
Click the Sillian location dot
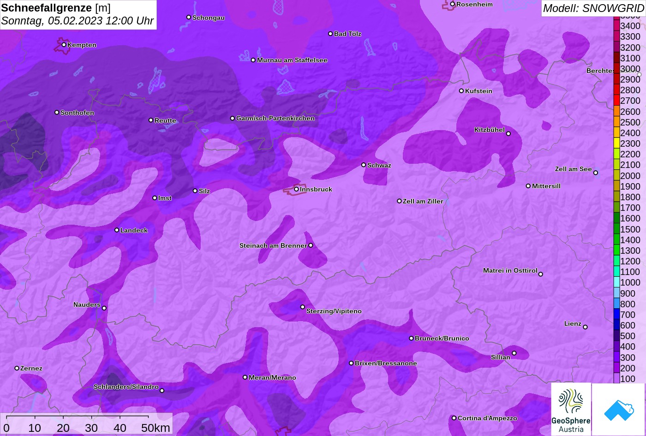(514, 353)
